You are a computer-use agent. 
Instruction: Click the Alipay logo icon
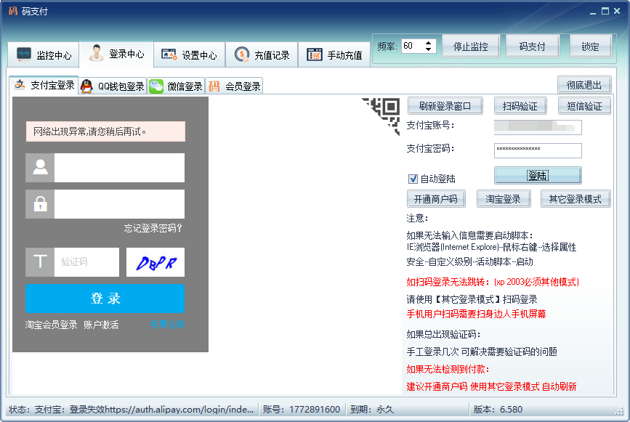click(x=20, y=84)
